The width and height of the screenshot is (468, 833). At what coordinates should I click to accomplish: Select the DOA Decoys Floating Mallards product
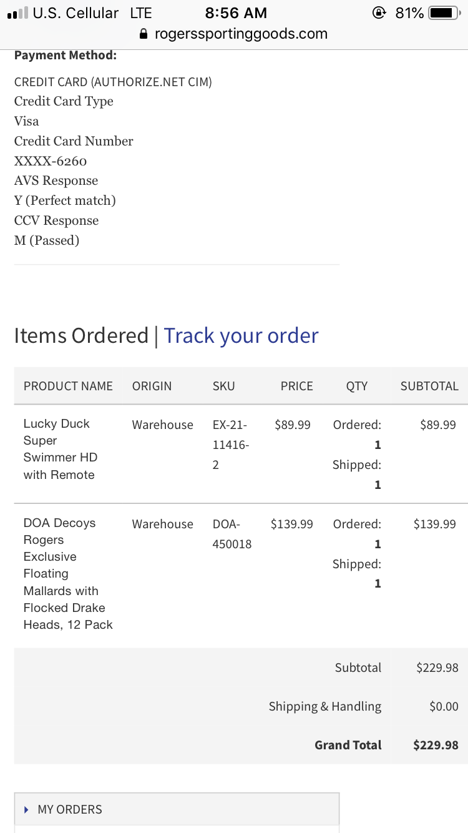68,574
